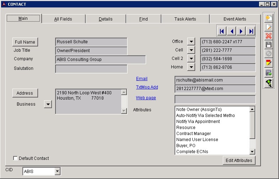Screen dimensions: 279x179
Task: Toggle the Default Contact checkbox
Action: point(15,158)
